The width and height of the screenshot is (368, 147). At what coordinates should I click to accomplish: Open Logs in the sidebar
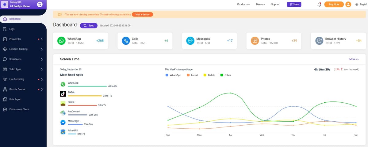tap(12, 29)
